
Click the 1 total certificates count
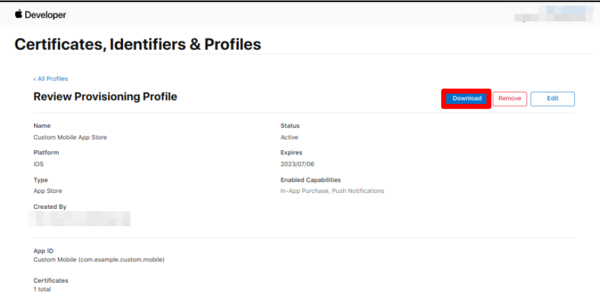(x=42, y=289)
